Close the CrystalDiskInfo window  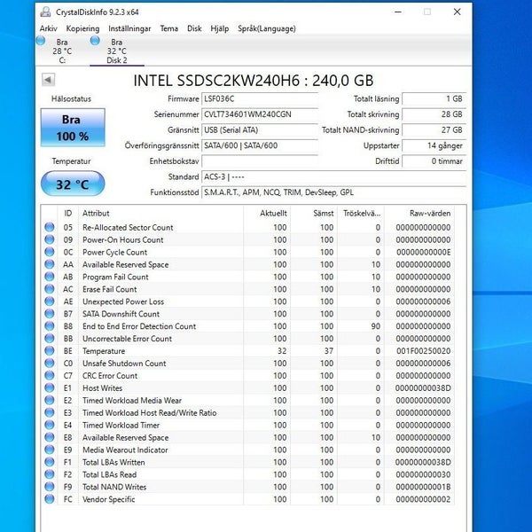457,12
